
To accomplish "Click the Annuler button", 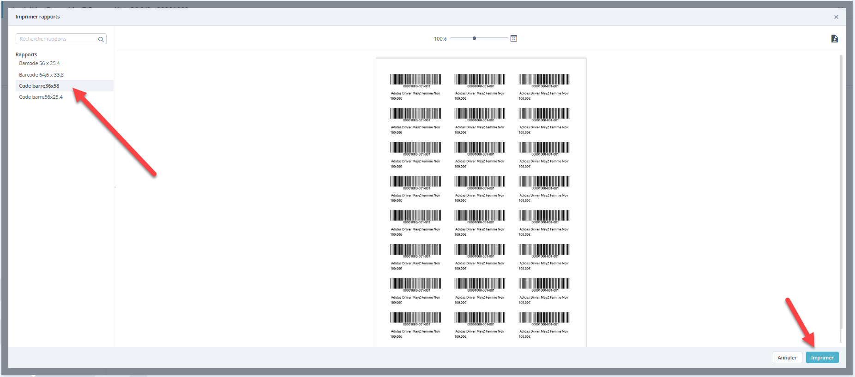I will point(787,358).
